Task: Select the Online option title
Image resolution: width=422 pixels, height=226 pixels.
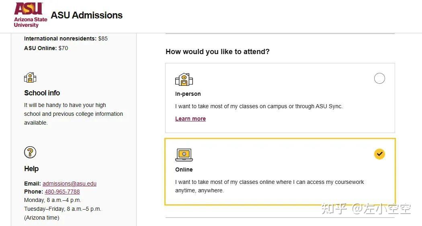Action: [184, 169]
